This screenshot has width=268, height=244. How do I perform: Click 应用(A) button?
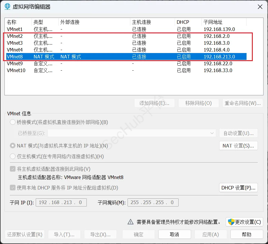pos(211,234)
